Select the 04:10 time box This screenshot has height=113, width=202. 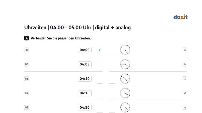coord(85,79)
